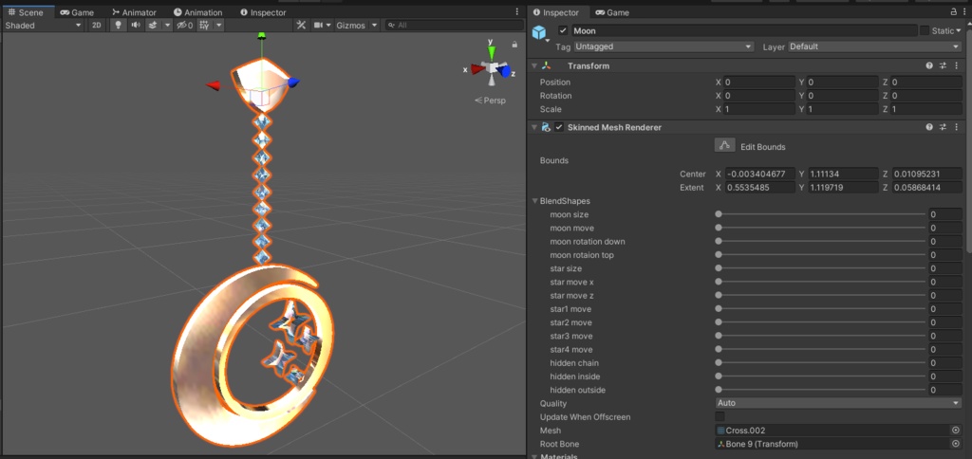The width and height of the screenshot is (972, 459).
Task: Collapse Skinned Mesh Renderer component foldout
Action: (x=534, y=127)
